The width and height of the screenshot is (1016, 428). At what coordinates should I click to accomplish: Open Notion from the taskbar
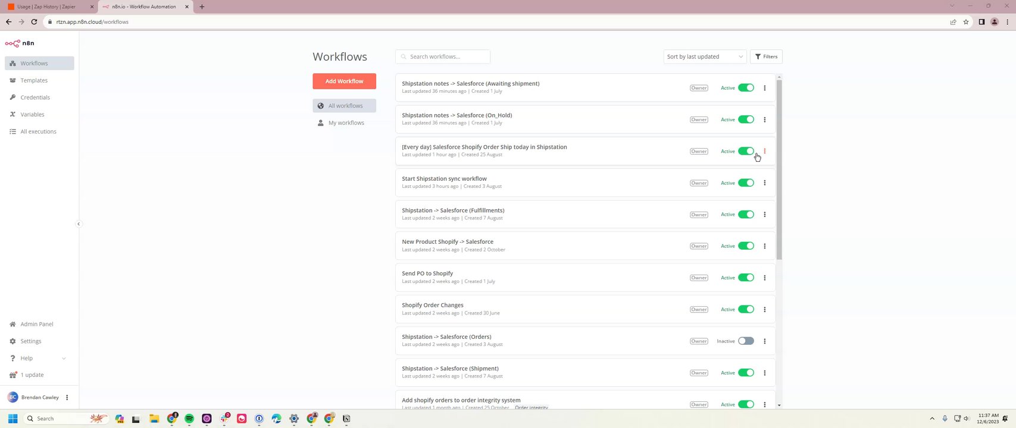tap(346, 418)
